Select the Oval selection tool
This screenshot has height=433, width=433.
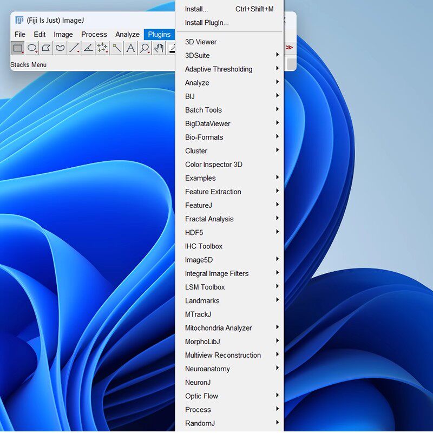32,48
